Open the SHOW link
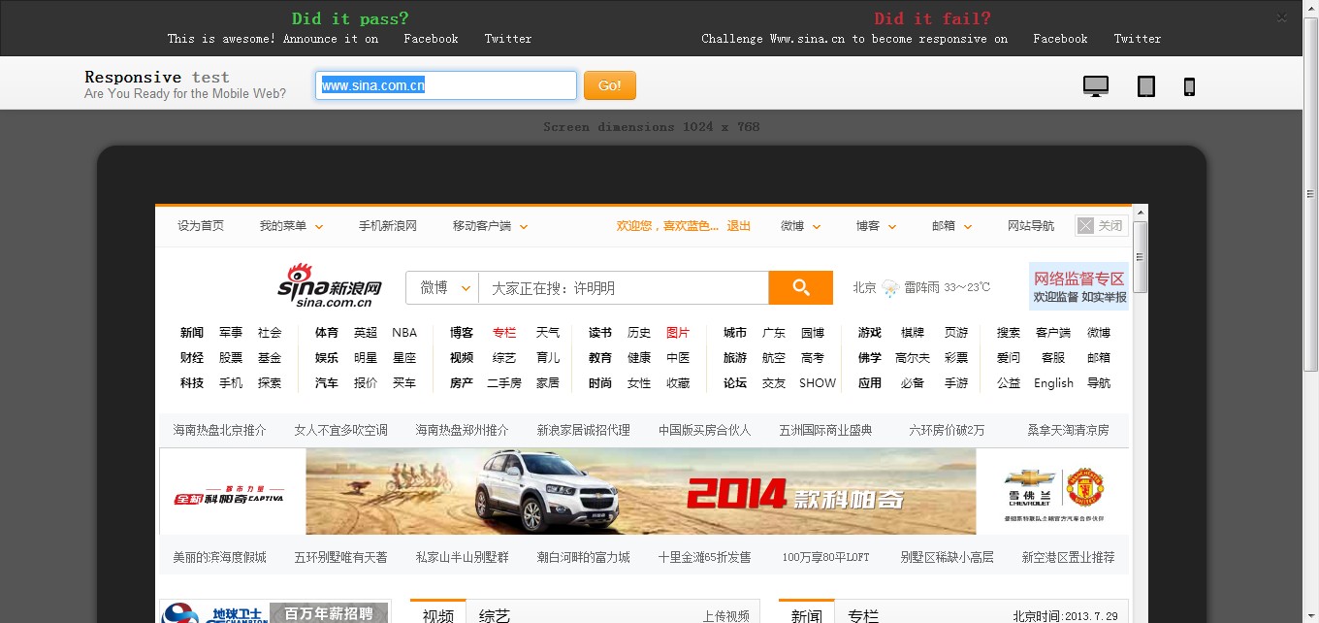Viewport: 1319px width, 623px height. (x=818, y=383)
